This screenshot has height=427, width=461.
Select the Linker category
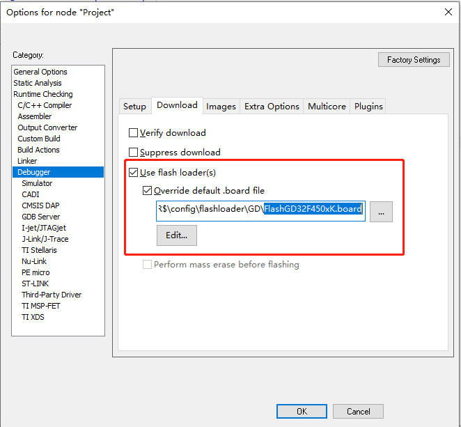pos(27,161)
